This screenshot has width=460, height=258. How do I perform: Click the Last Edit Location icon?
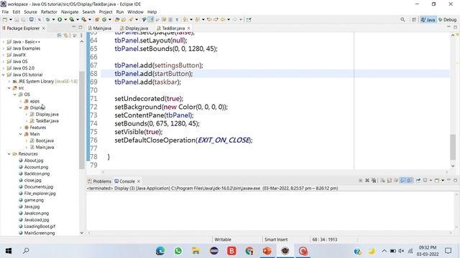[209, 19]
